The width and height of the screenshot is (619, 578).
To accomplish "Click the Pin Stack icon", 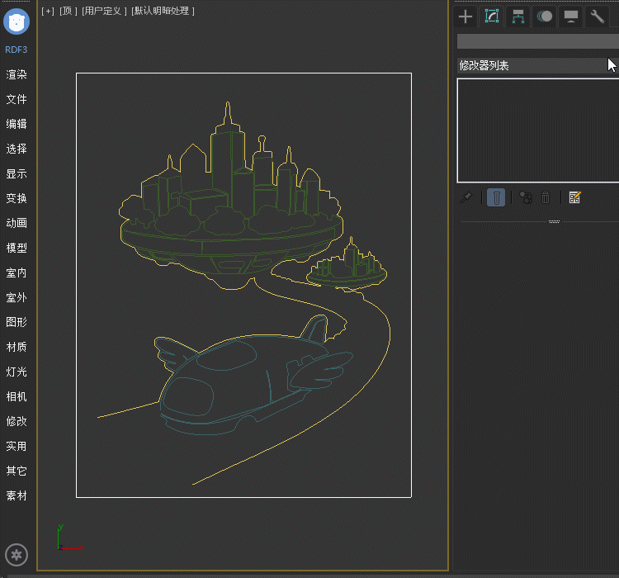I will (466, 197).
